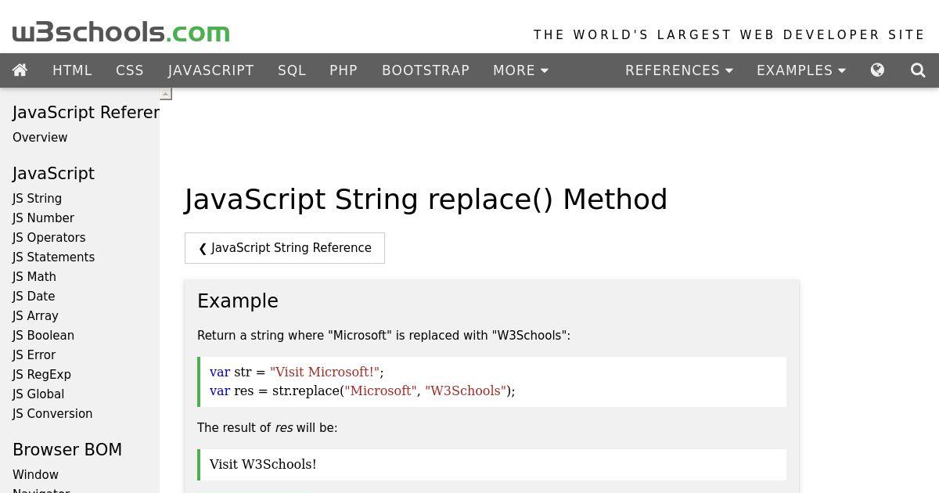Open JS String reference link
Viewport: 939px width, 493px height.
(37, 199)
